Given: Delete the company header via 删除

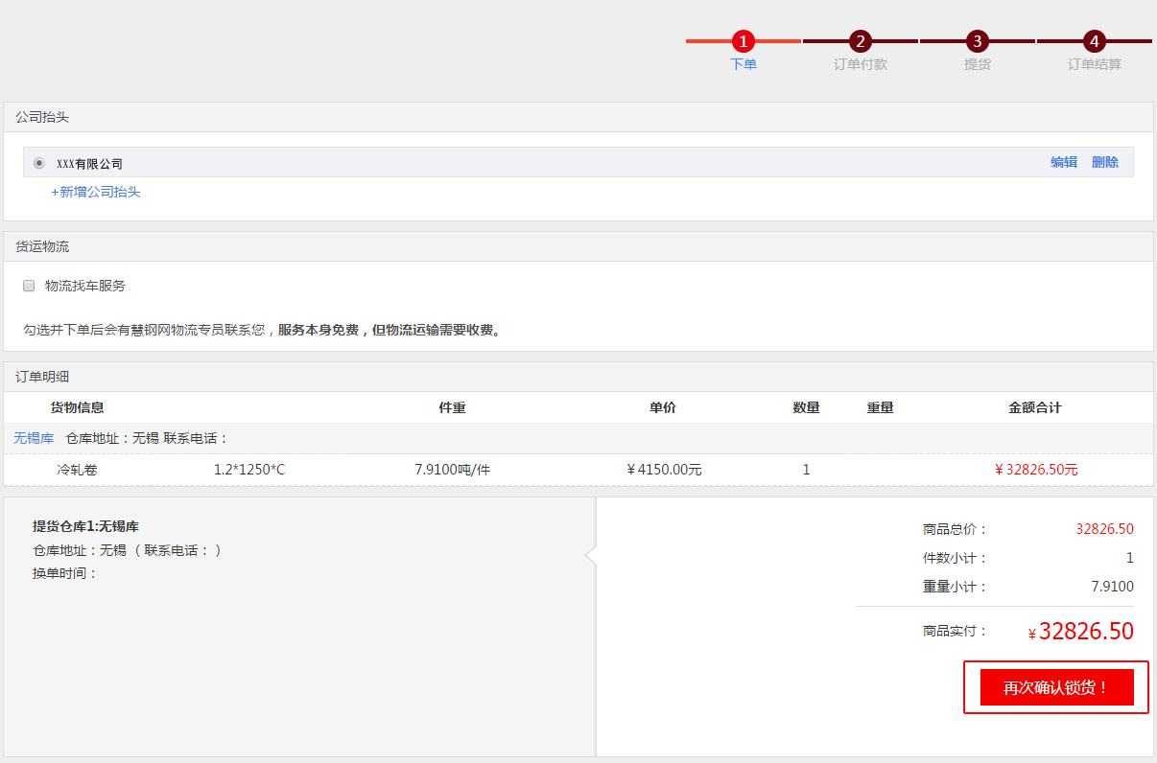Looking at the screenshot, I should point(1105,162).
